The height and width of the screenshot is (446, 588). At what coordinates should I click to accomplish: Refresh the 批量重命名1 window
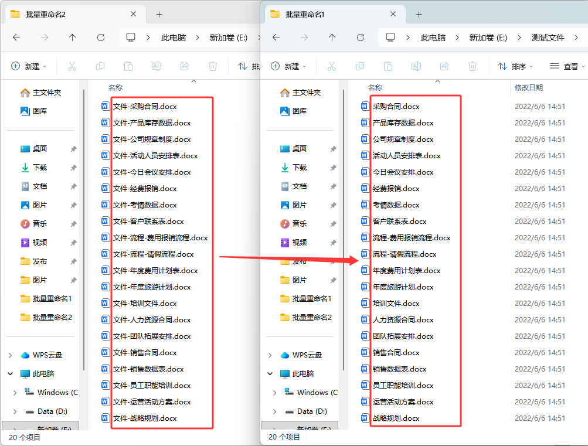click(x=361, y=38)
